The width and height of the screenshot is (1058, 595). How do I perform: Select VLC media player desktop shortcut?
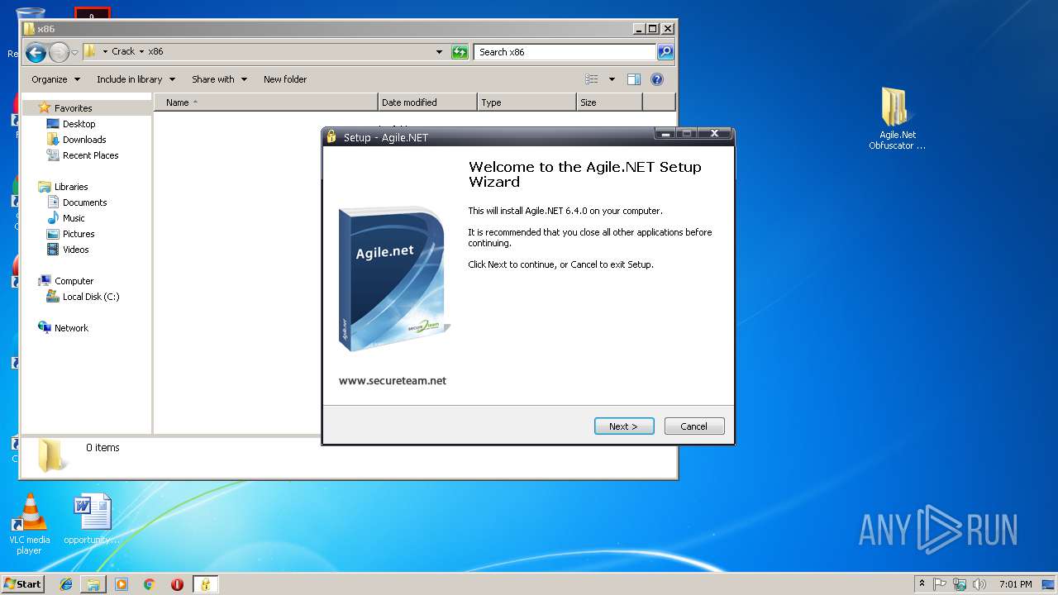[x=29, y=524]
